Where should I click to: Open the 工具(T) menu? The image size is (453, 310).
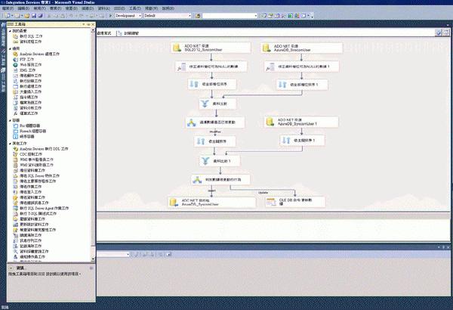(x=135, y=8)
